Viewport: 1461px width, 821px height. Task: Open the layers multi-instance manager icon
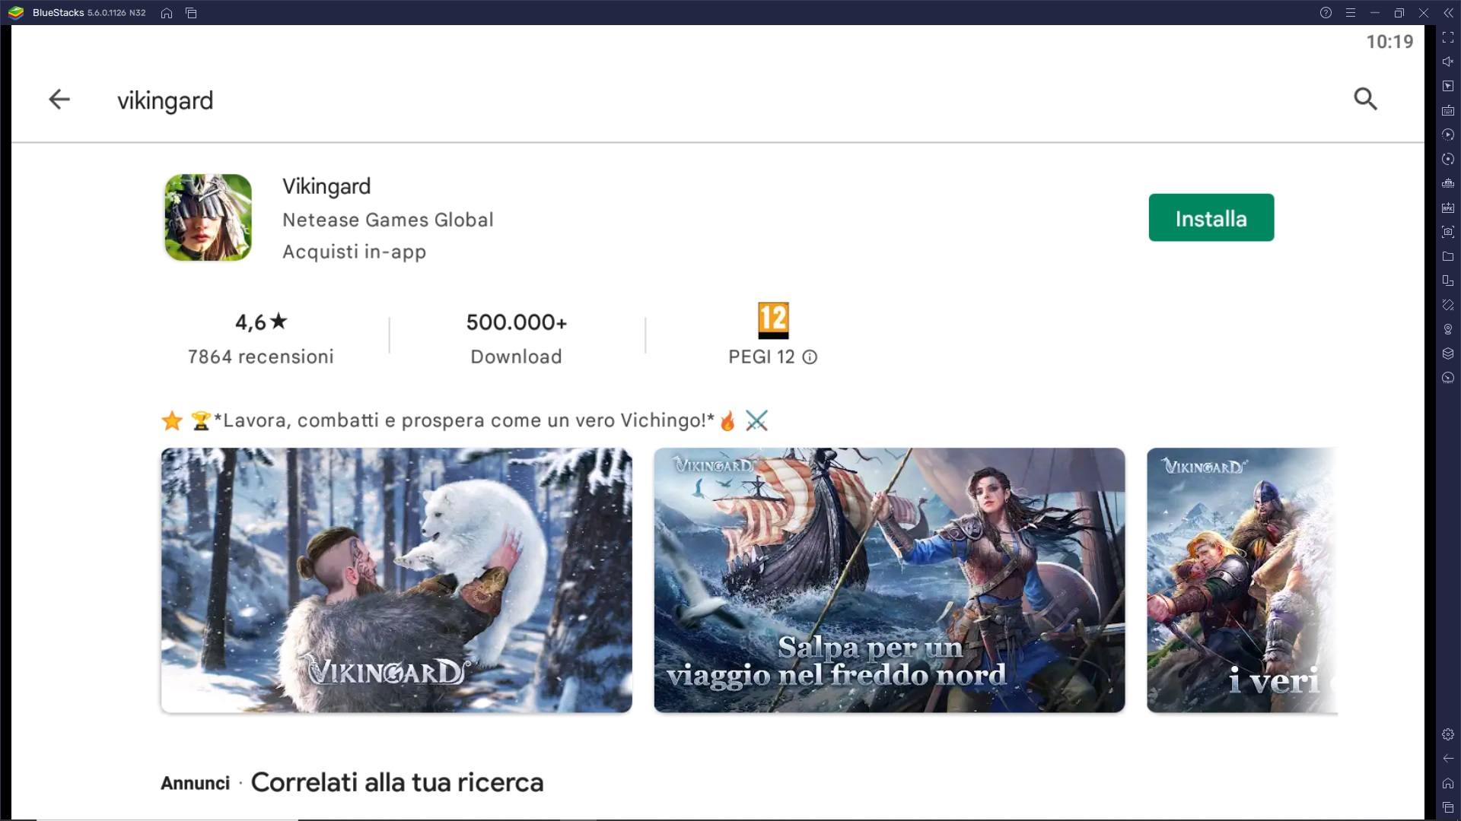pos(1448,353)
